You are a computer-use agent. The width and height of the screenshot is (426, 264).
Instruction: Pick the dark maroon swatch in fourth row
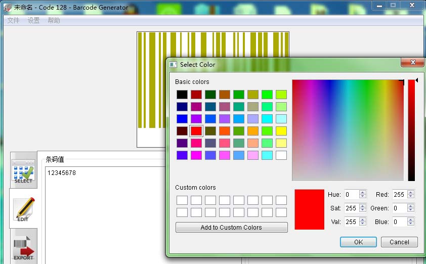click(182, 131)
